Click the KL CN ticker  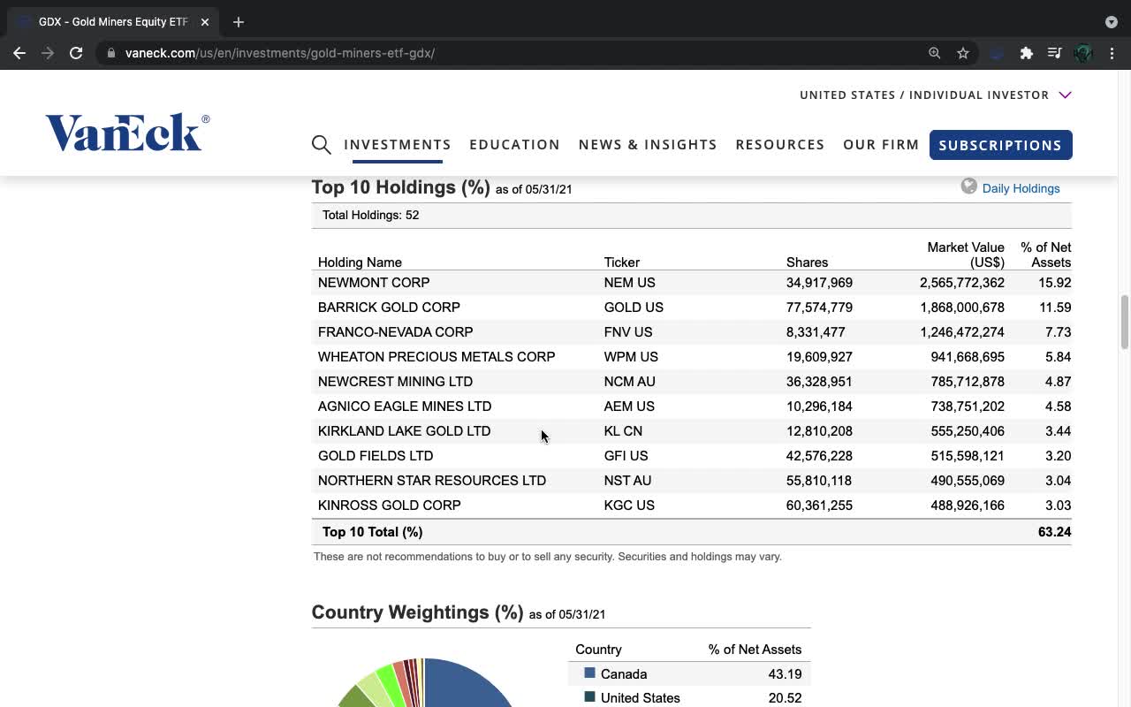click(x=623, y=431)
